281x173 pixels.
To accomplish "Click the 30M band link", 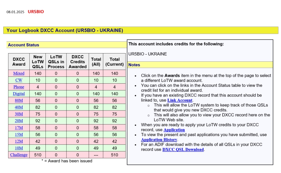I will 19,114.
